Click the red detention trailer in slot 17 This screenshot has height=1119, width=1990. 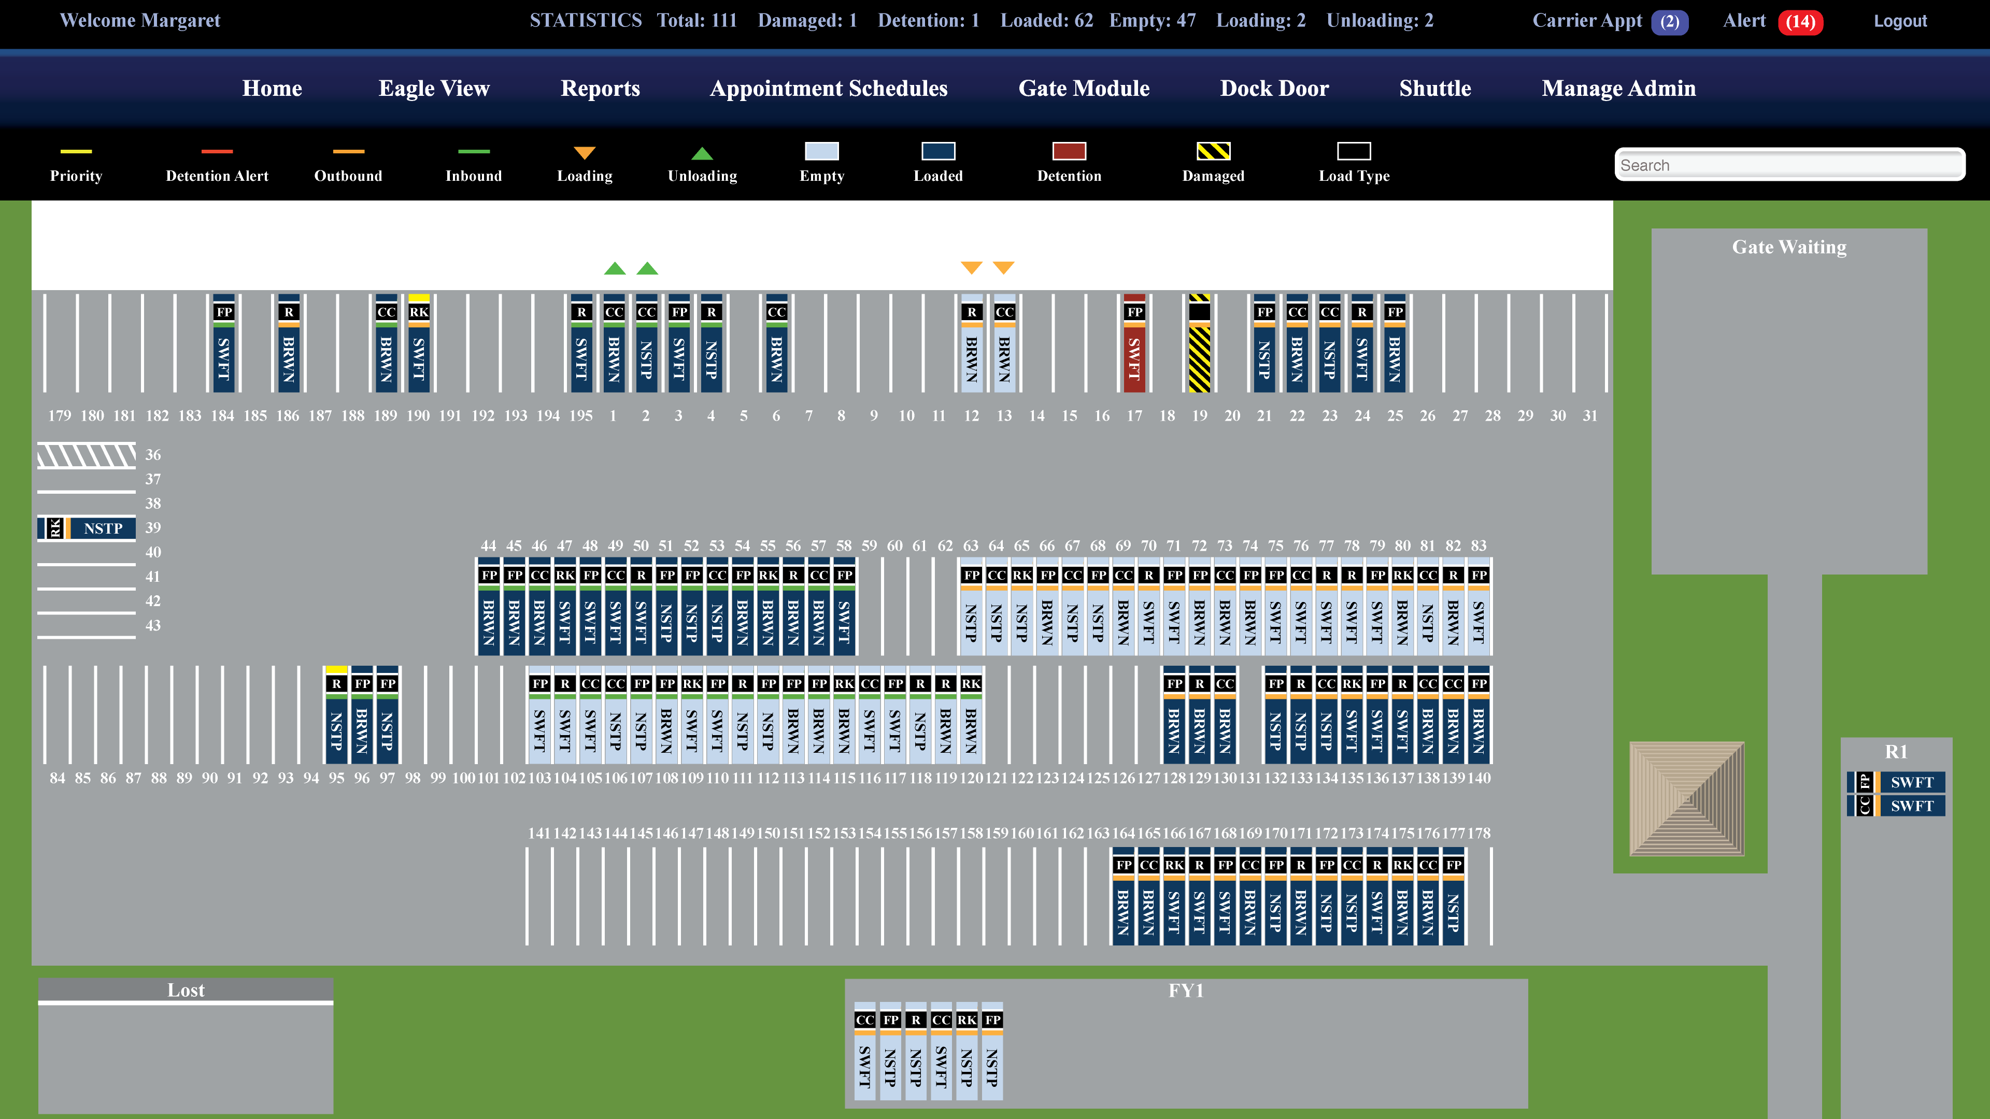1134,343
